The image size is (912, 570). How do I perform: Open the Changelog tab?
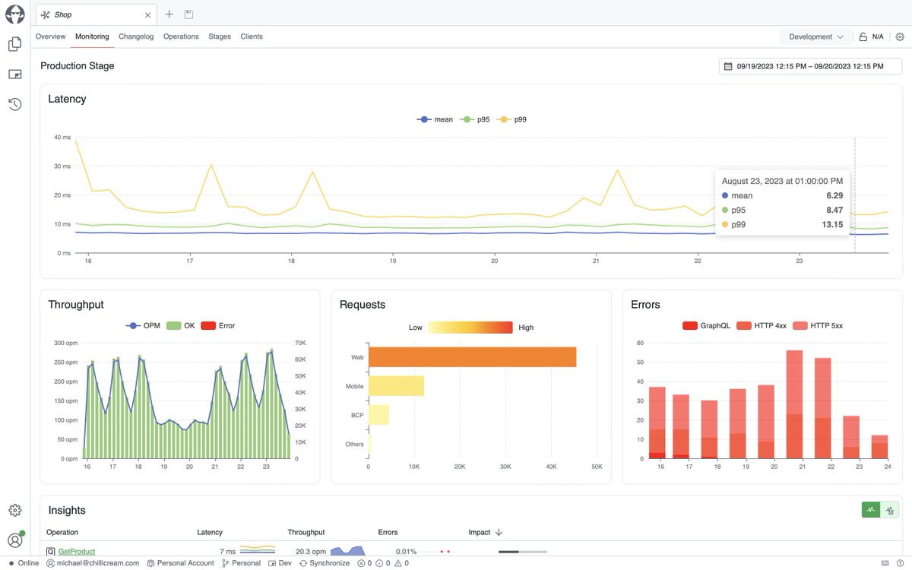pos(135,36)
